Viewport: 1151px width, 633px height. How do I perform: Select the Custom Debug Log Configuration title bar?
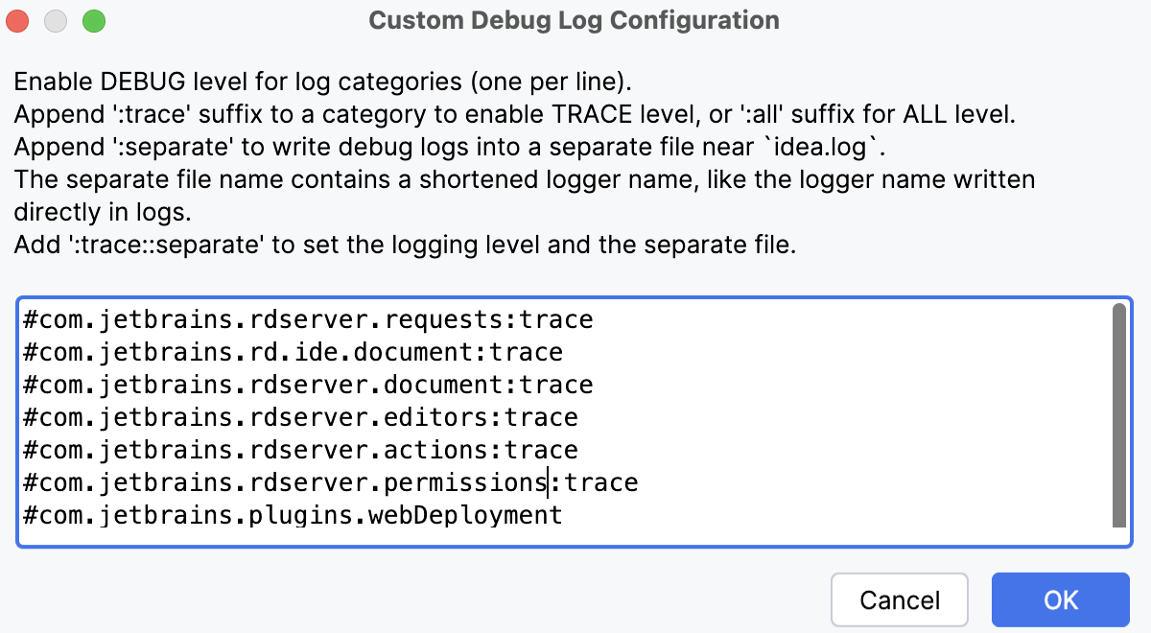click(574, 19)
